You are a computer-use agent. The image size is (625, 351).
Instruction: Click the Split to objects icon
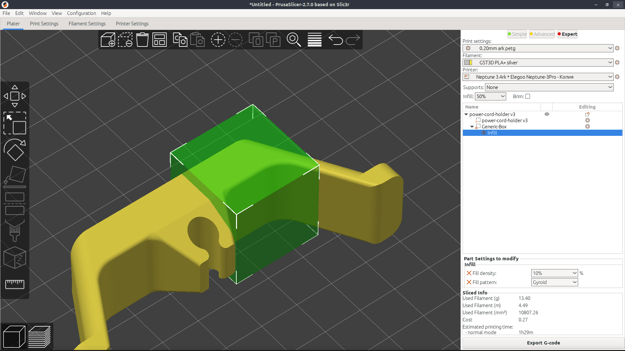point(256,40)
